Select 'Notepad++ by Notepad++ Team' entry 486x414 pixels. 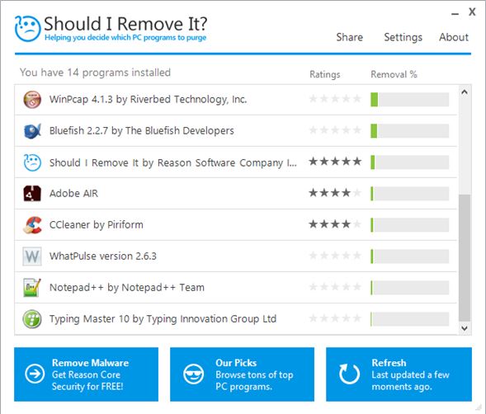coord(127,288)
